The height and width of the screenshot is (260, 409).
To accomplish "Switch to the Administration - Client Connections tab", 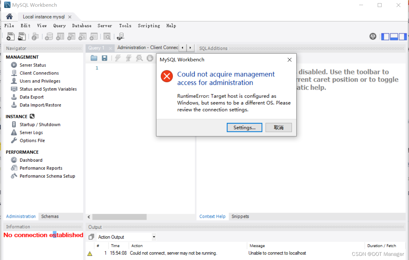I will coord(148,48).
